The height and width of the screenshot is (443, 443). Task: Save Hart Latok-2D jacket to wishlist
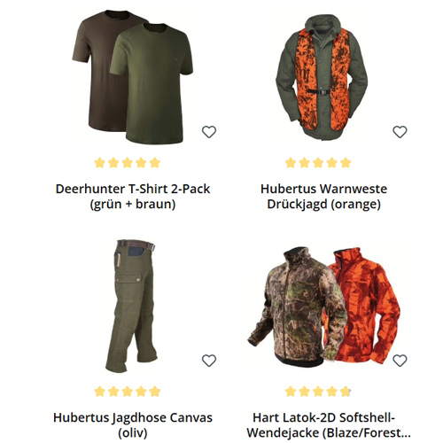coord(400,361)
